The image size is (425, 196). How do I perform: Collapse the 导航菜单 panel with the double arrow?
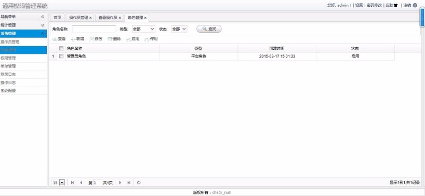[x=43, y=17]
